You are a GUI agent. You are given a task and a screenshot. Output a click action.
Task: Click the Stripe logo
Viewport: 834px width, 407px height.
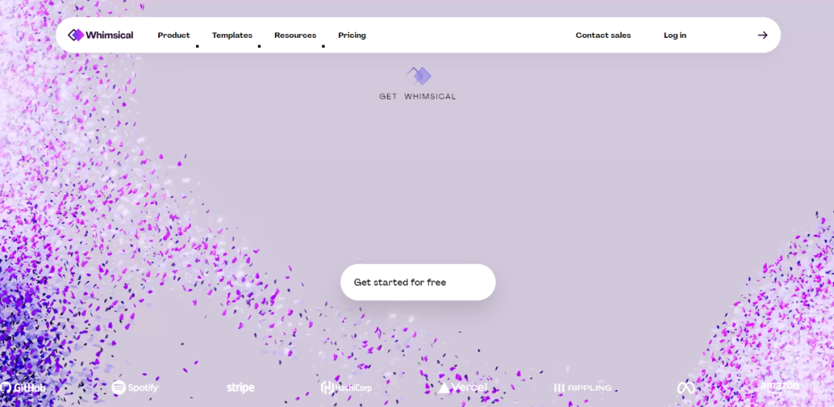pyautogui.click(x=240, y=387)
